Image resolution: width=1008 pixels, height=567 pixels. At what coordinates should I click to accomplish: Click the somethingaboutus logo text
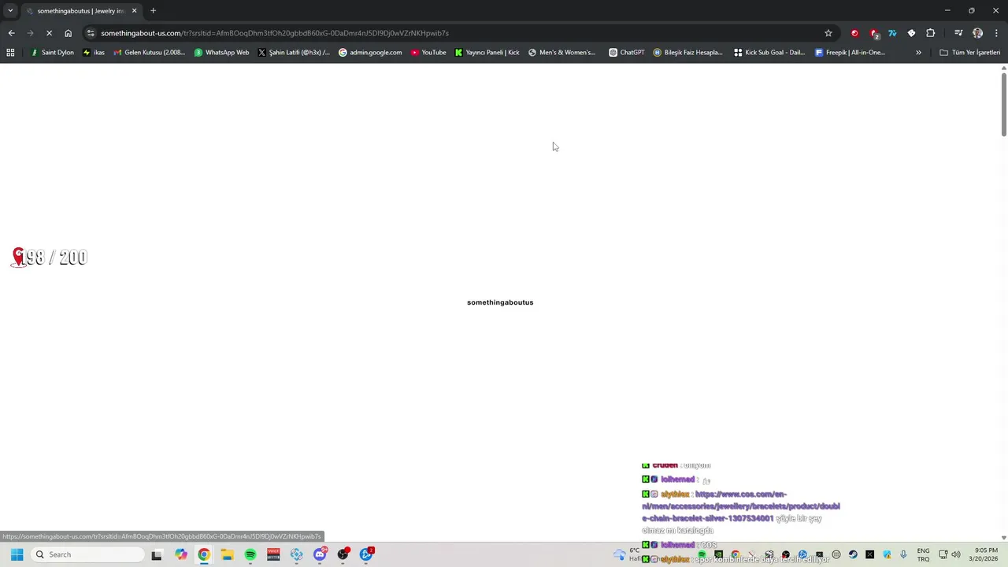(500, 302)
